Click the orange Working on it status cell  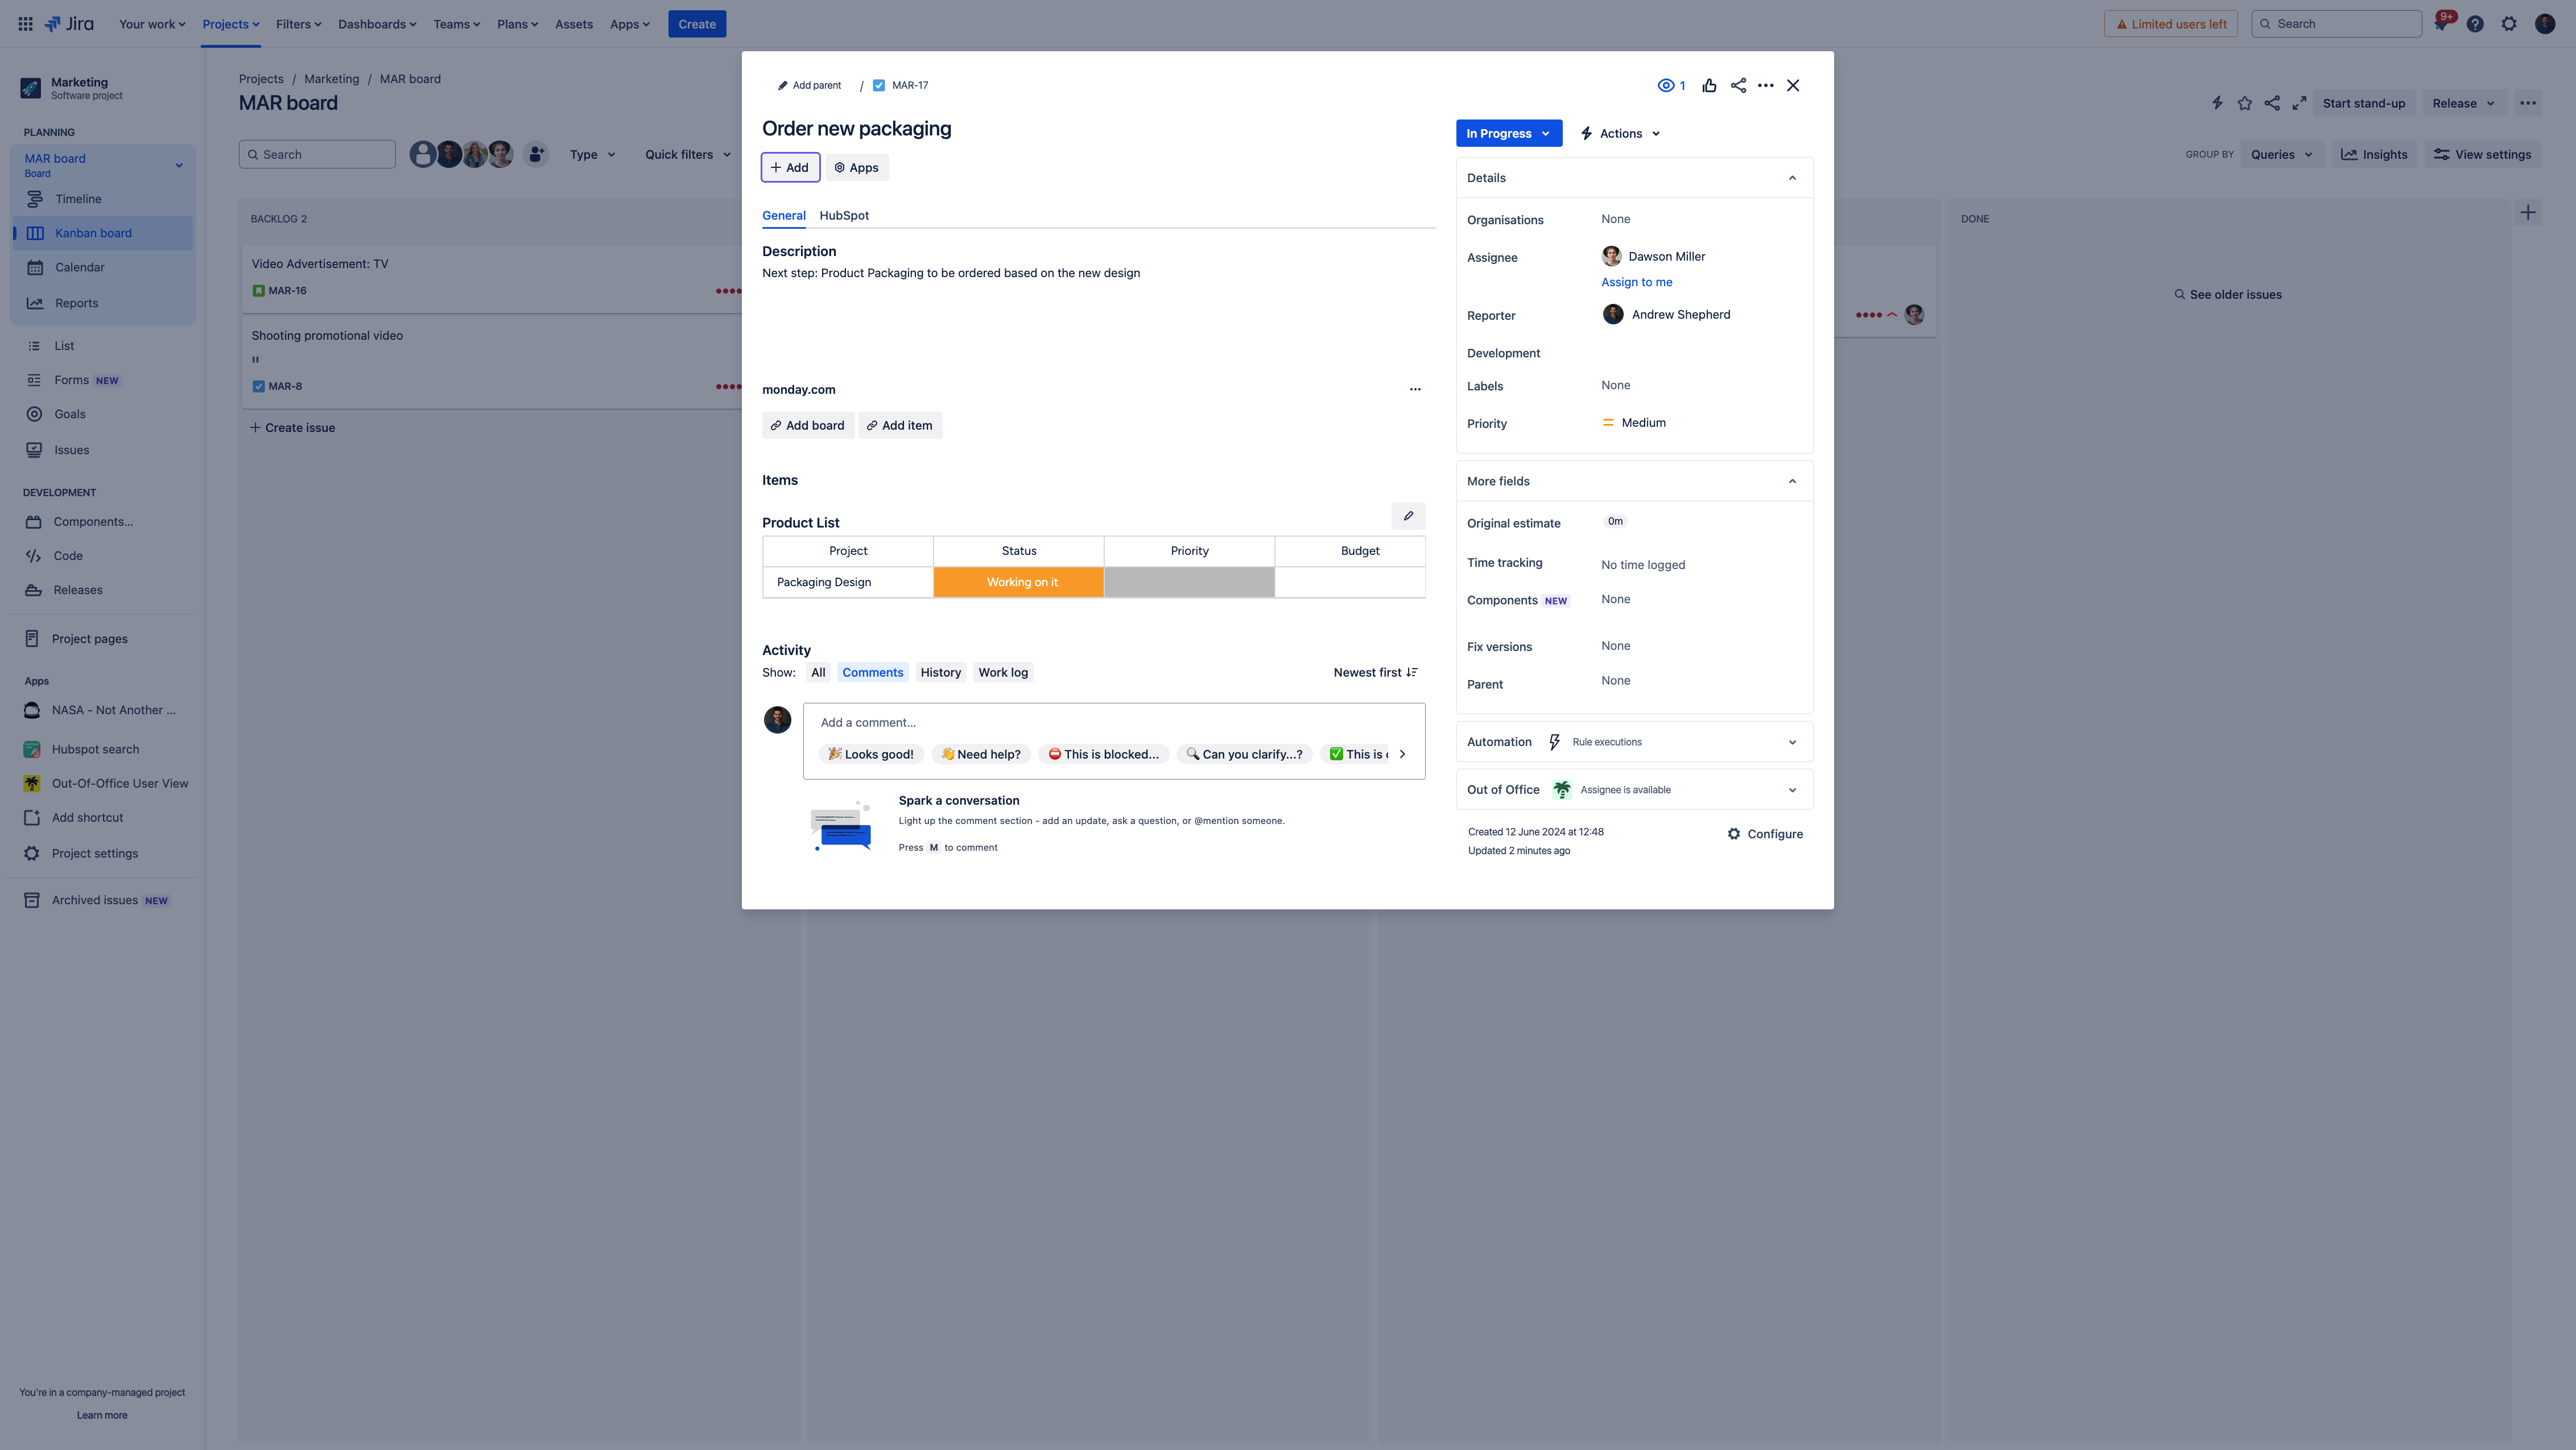tap(1019, 582)
